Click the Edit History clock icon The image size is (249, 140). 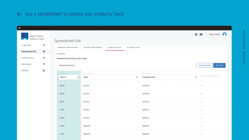click(44, 64)
